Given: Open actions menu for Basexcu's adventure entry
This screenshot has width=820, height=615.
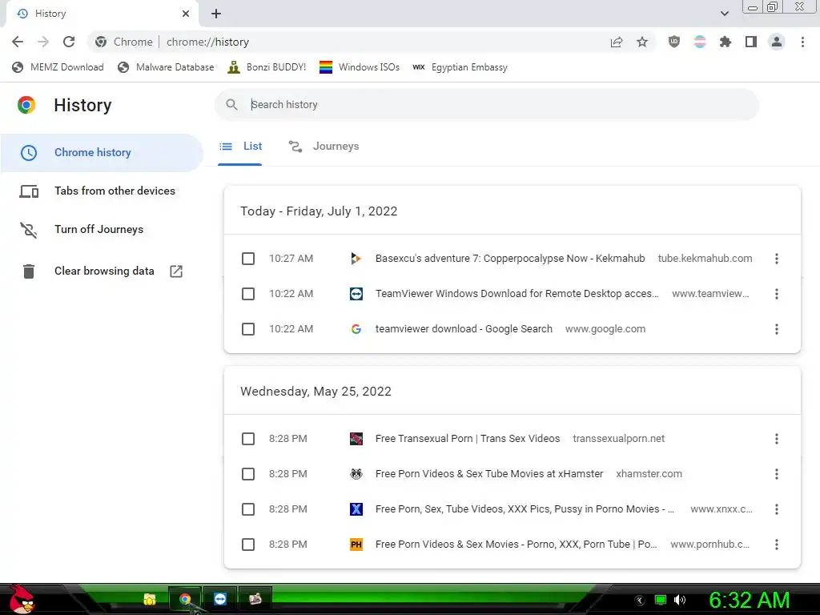Looking at the screenshot, I should click(777, 259).
